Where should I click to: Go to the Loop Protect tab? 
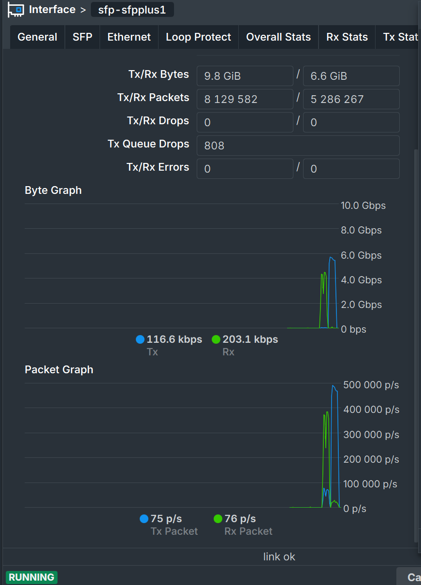[x=199, y=37]
